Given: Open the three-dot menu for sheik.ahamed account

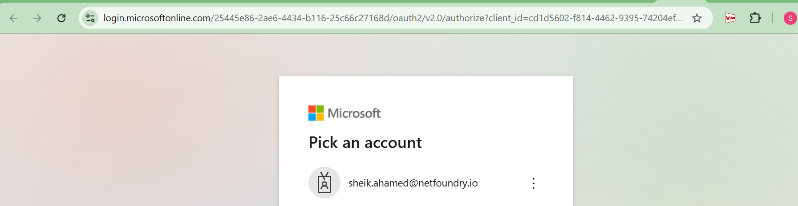Looking at the screenshot, I should coord(534,183).
